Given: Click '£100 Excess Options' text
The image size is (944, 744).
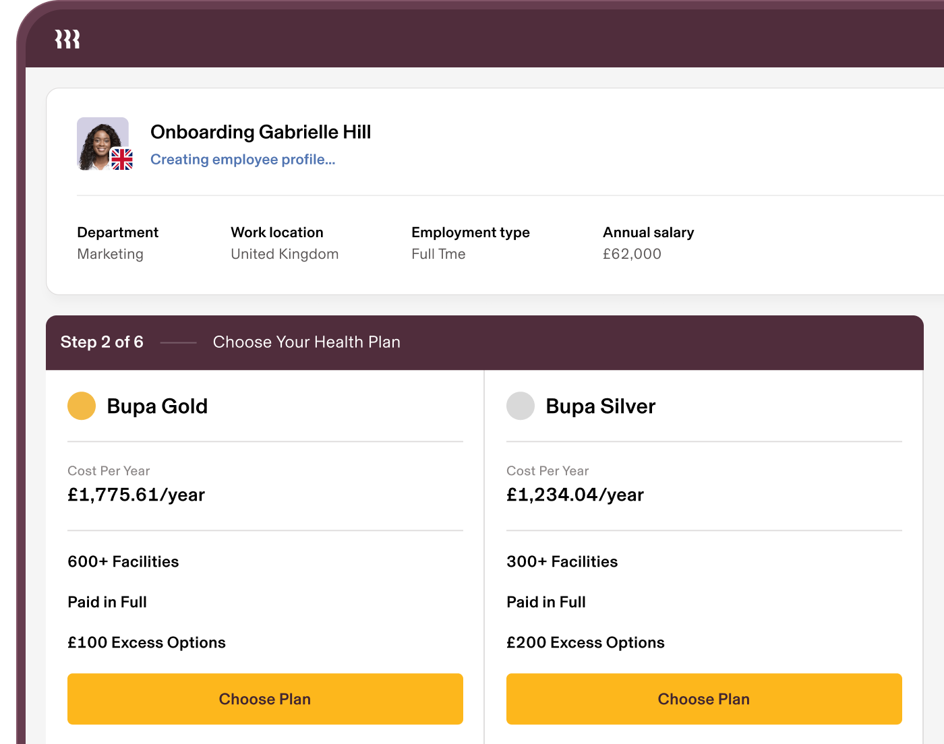Looking at the screenshot, I should pyautogui.click(x=146, y=642).
